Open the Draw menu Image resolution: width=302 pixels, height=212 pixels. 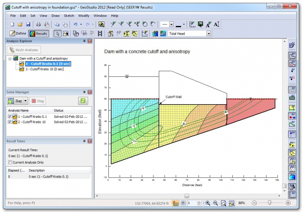(x=56, y=16)
